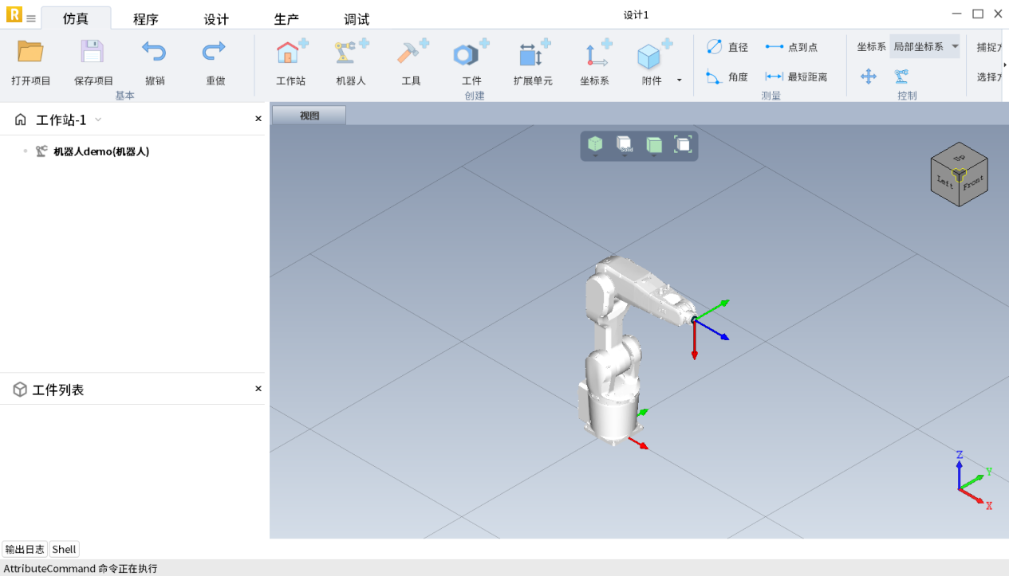The image size is (1009, 576).
Task: Activate the move arrows control icon
Action: click(x=869, y=76)
